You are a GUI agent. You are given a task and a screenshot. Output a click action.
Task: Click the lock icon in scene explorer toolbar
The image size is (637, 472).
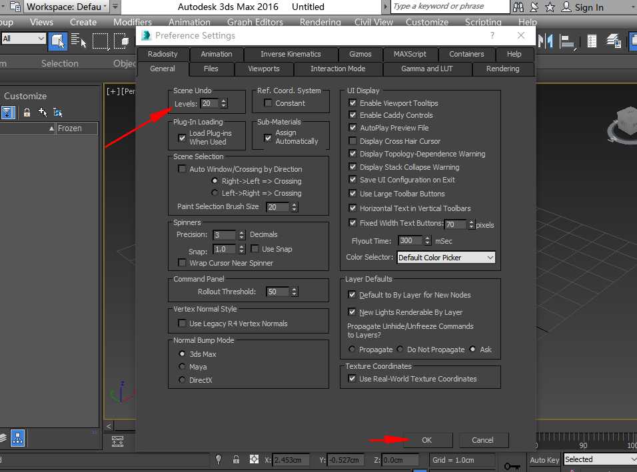pyautogui.click(x=27, y=113)
